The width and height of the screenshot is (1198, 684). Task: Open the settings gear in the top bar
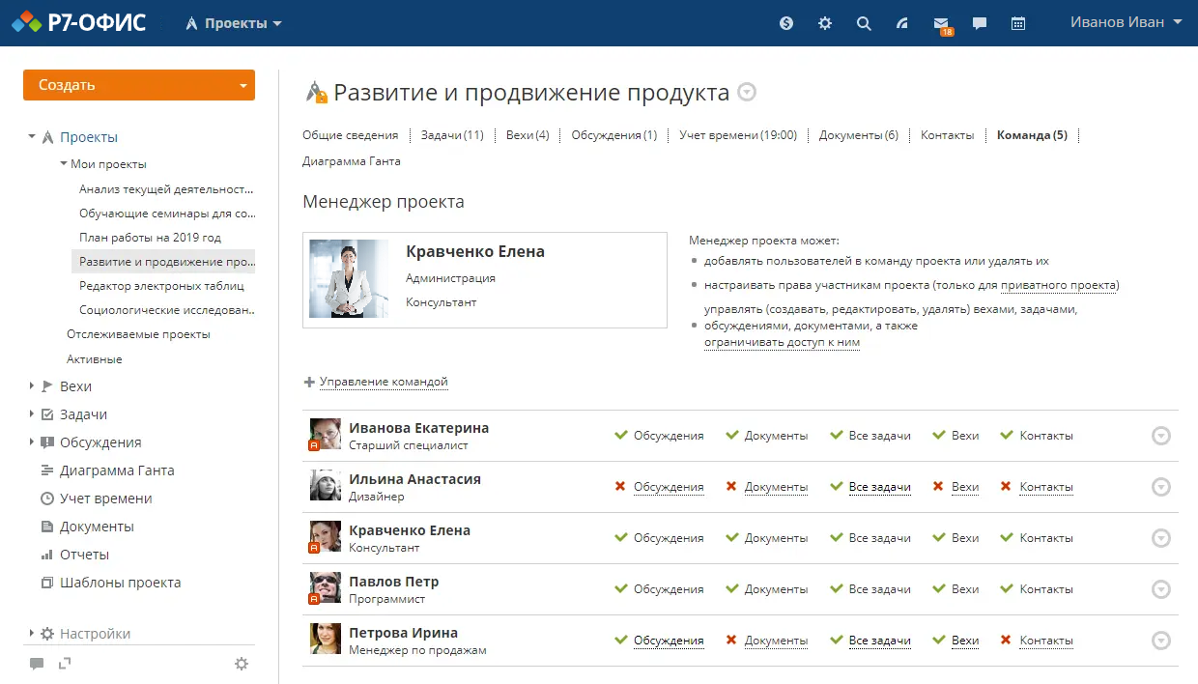(824, 23)
